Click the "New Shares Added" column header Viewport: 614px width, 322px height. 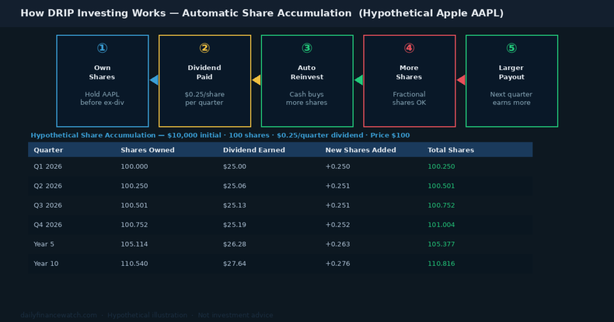click(360, 150)
